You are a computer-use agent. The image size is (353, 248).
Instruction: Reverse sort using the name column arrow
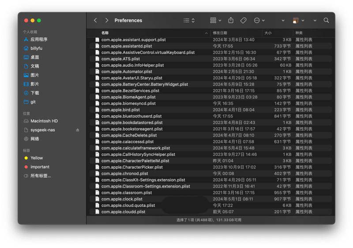click(x=207, y=33)
